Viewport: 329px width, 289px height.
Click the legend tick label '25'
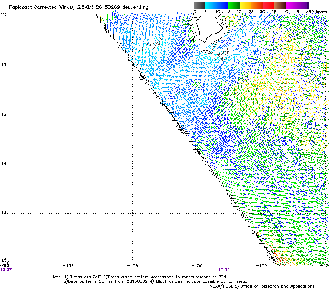[251, 12]
